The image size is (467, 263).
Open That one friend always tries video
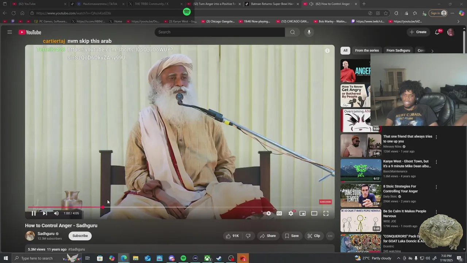408,139
